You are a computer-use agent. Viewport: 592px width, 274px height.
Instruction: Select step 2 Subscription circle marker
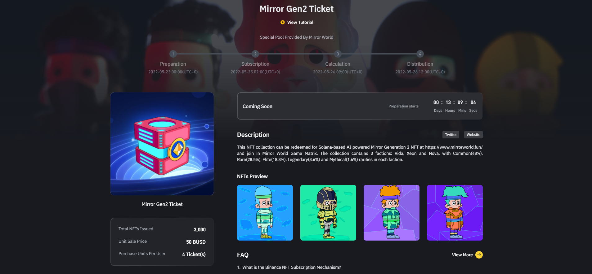click(x=255, y=54)
